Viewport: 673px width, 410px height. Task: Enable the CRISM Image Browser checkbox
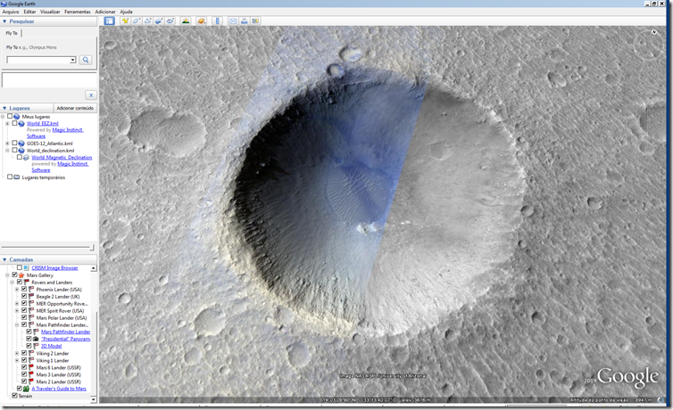(x=20, y=267)
